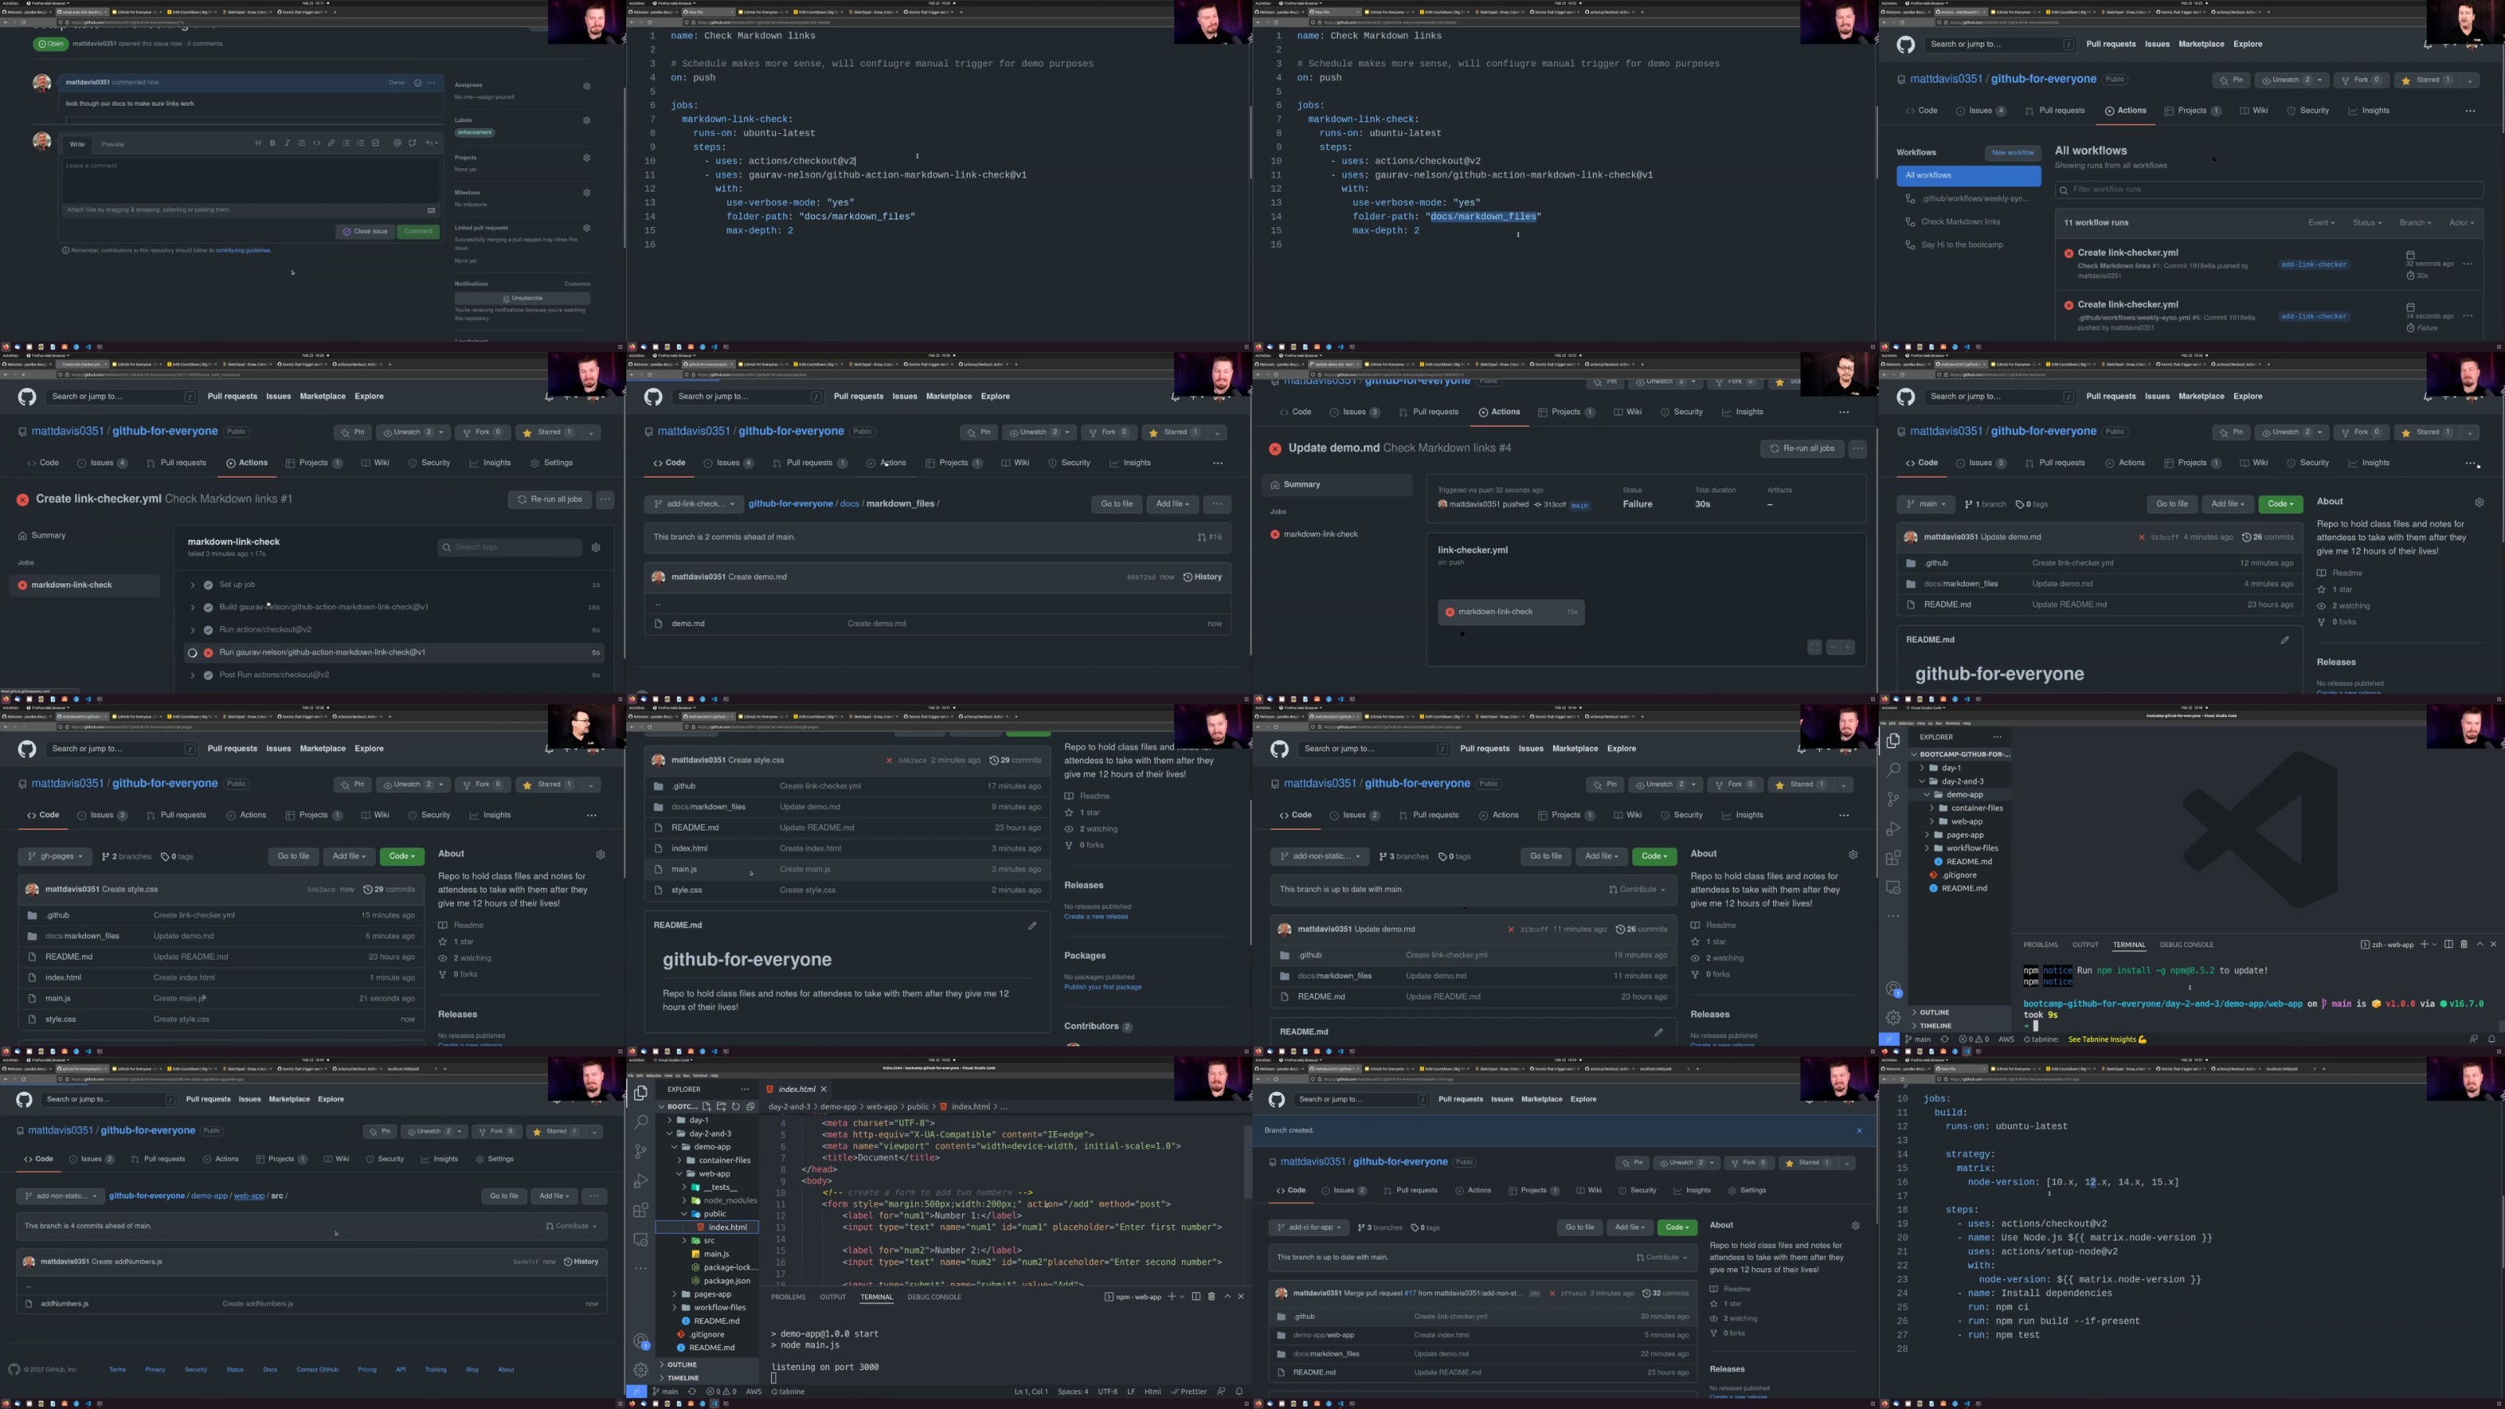This screenshot has width=2505, height=1409.
Task: Collapse the BOOTCAMP-GITHUB-FOR-... explorer root
Action: pos(1960,754)
